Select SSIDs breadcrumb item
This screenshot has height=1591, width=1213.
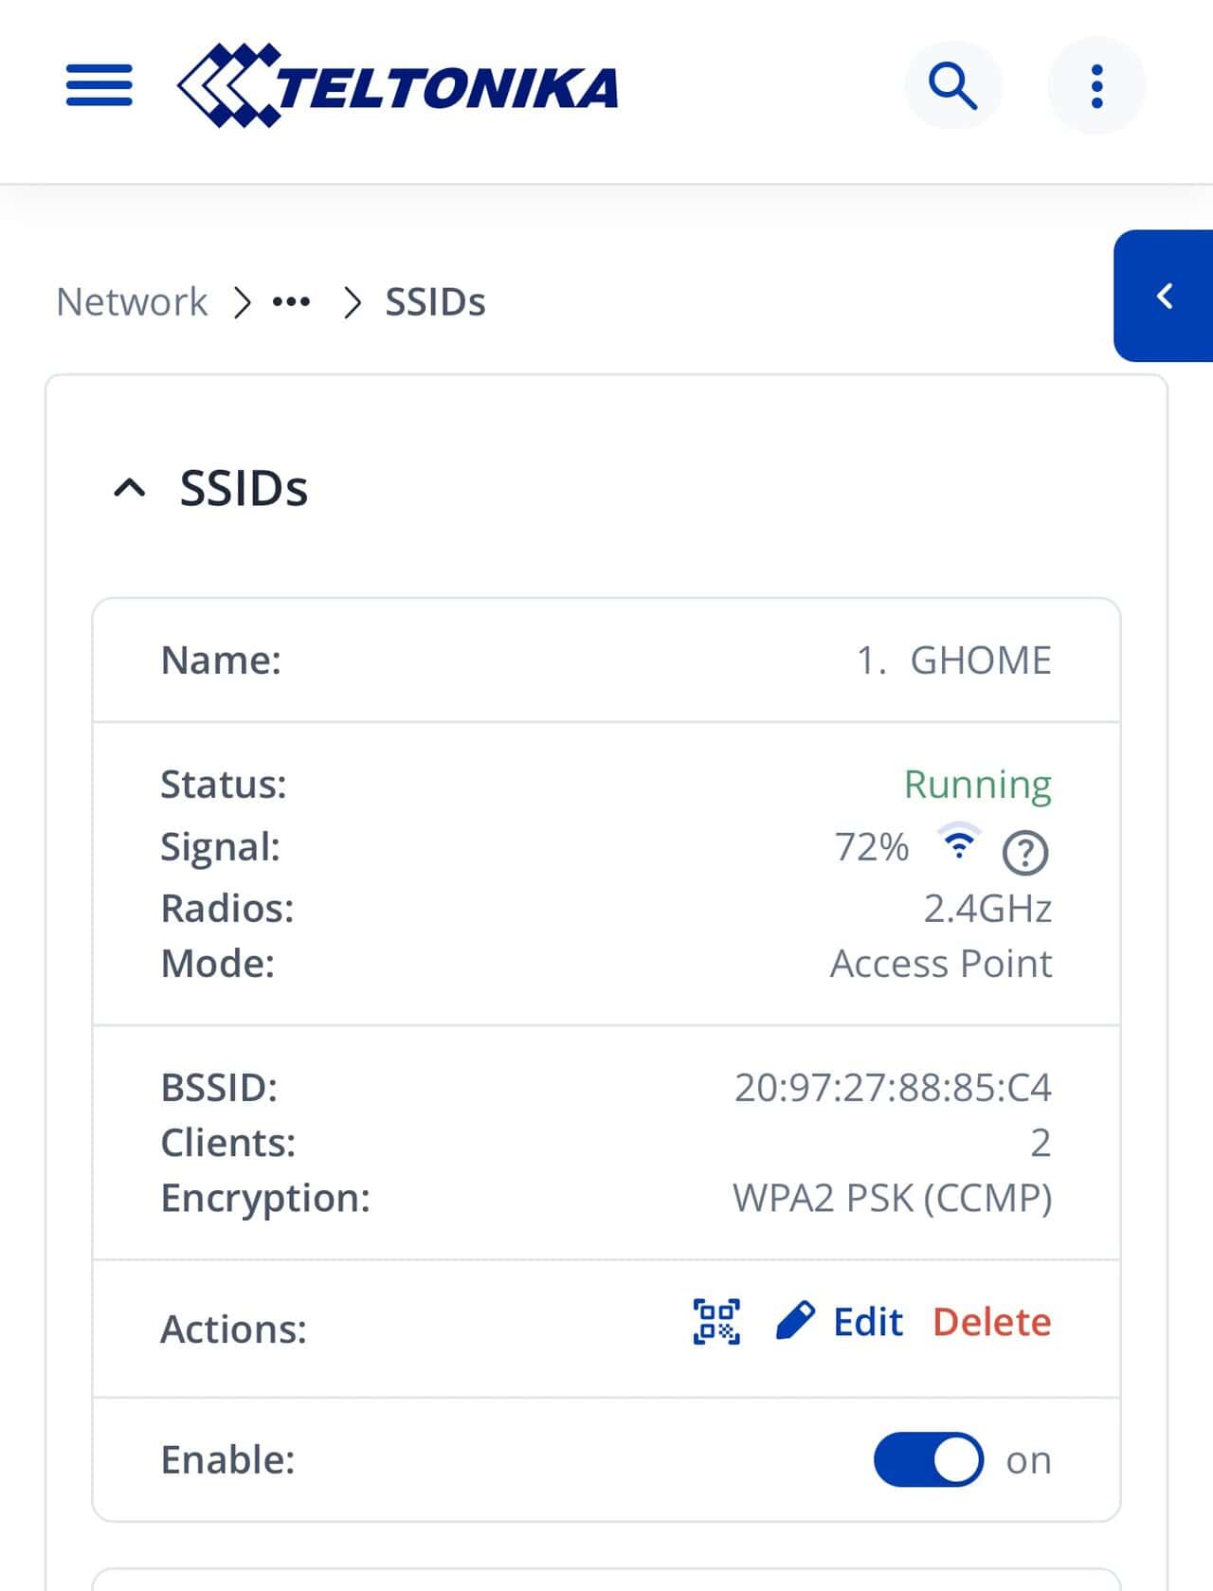435,302
